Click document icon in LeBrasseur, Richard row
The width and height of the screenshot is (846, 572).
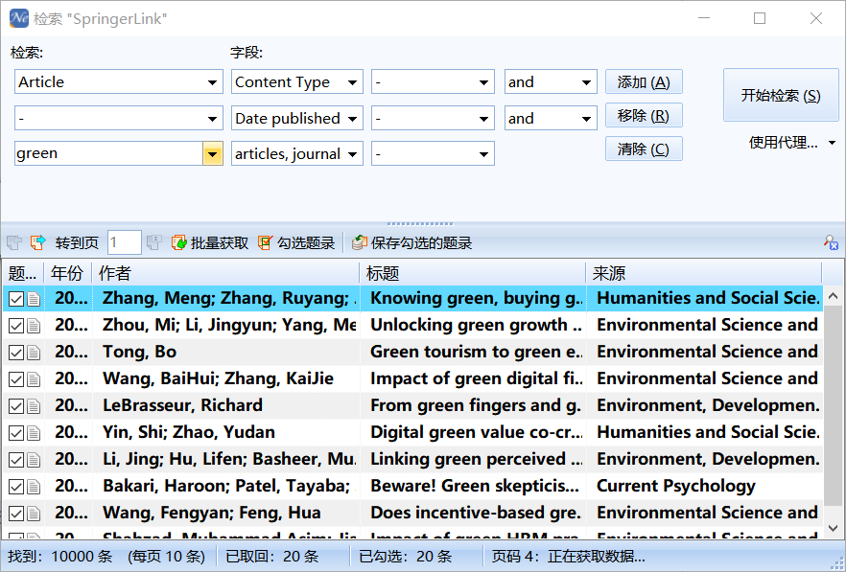pyautogui.click(x=34, y=406)
